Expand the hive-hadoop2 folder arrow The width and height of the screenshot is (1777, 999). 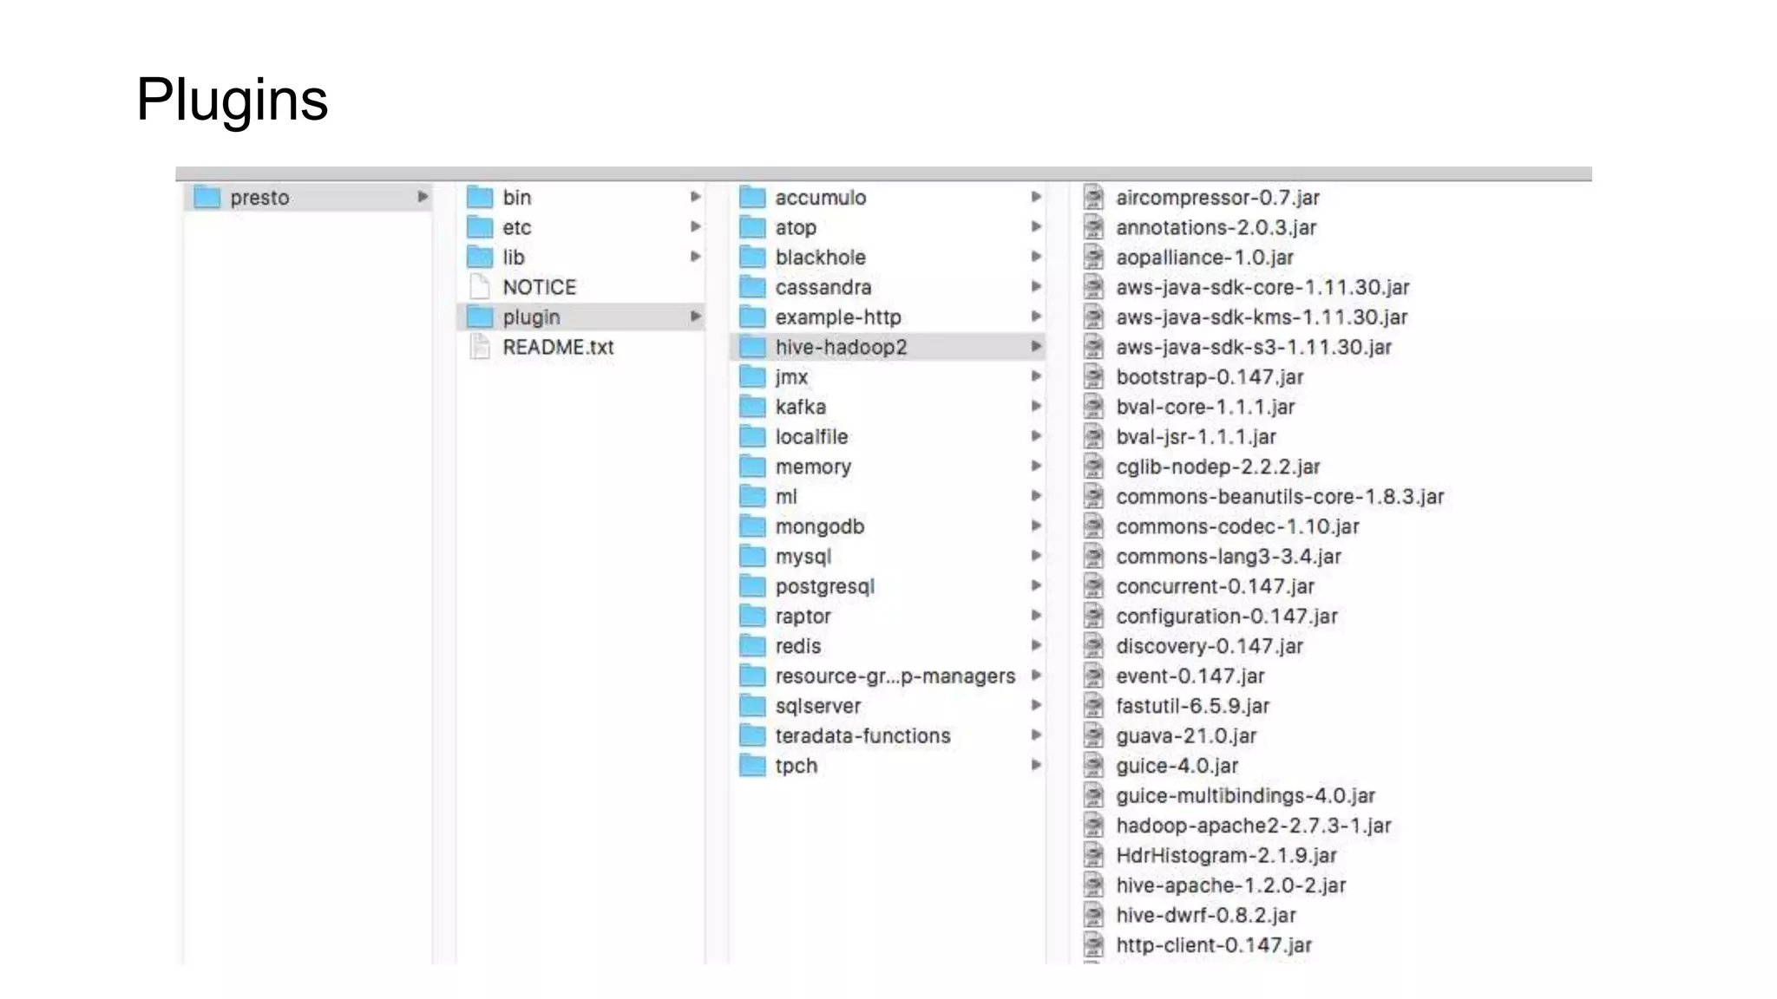pos(1036,346)
